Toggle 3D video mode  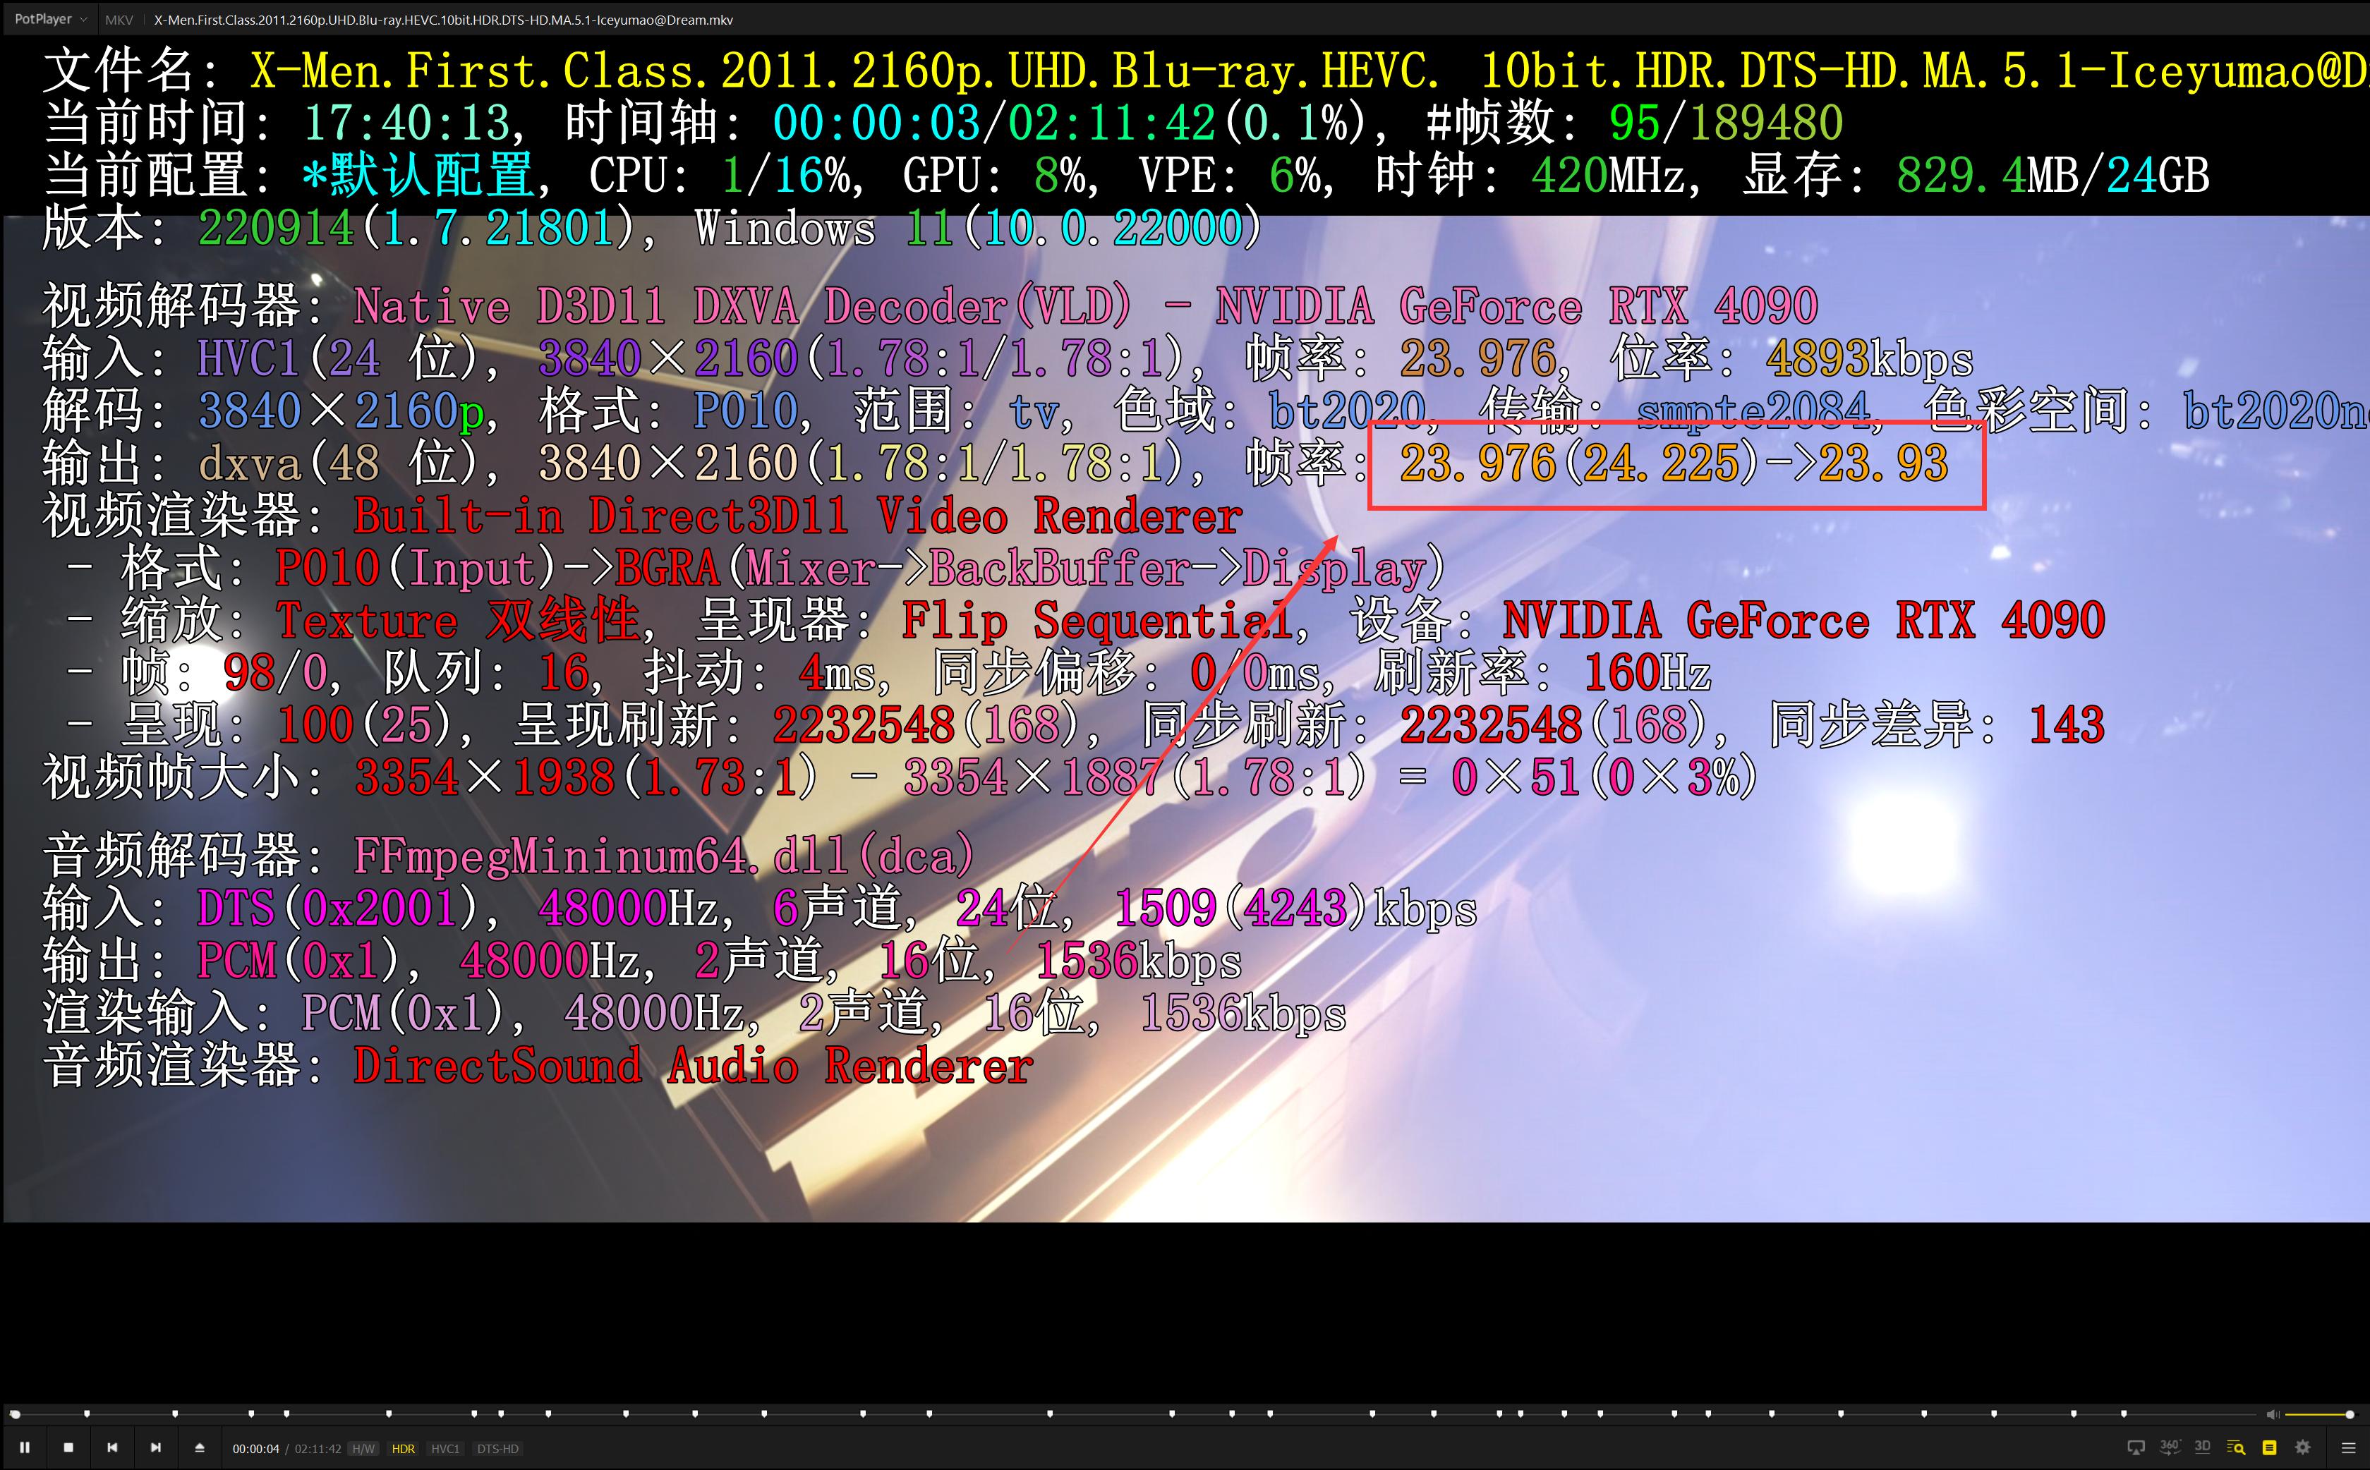point(2203,1447)
